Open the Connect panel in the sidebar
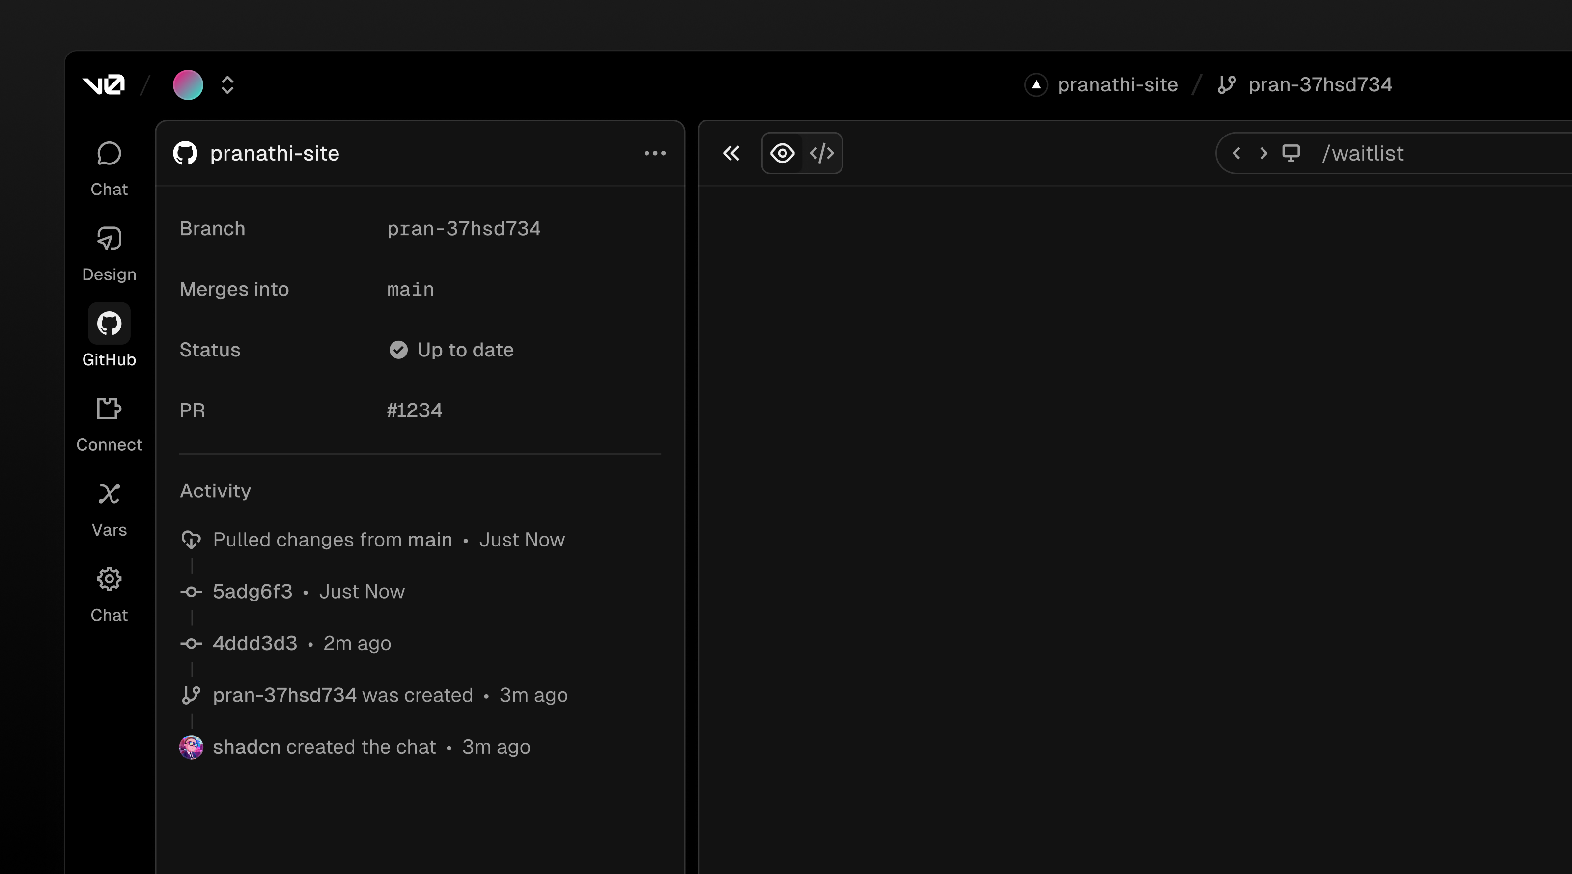The height and width of the screenshot is (874, 1572). click(109, 422)
